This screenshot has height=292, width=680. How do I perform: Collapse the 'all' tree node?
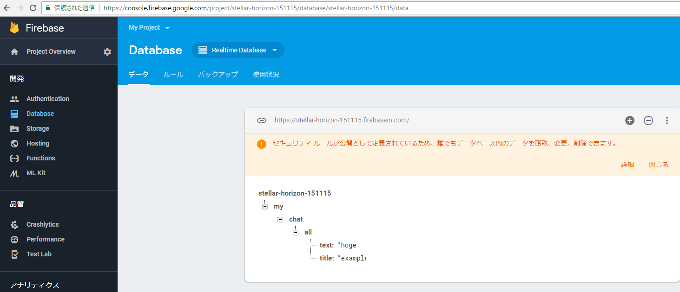[295, 232]
